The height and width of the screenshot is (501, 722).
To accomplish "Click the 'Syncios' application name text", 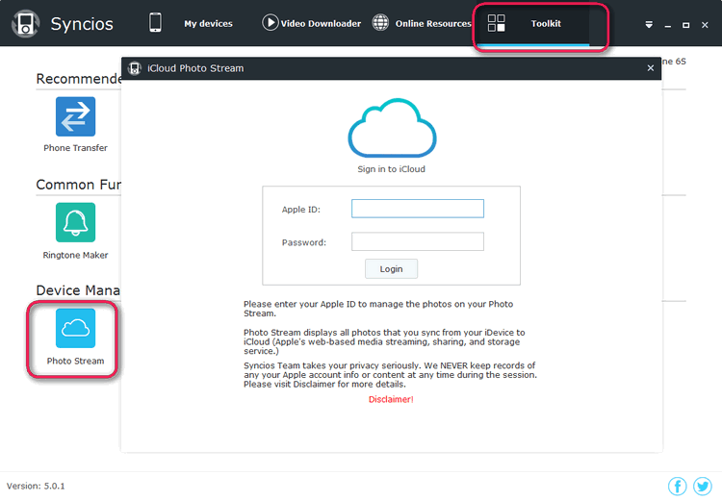I will tap(82, 24).
